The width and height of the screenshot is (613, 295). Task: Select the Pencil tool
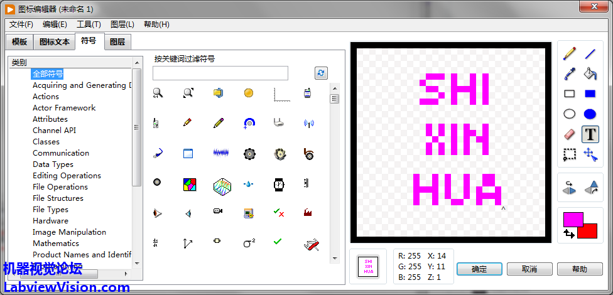[x=570, y=54]
